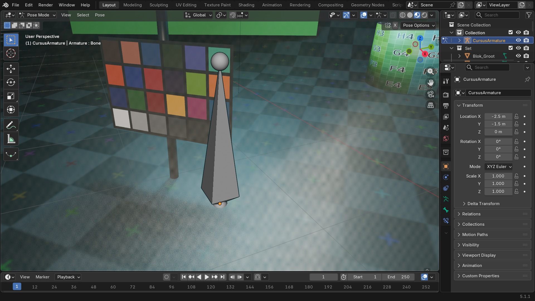The image size is (535, 301).
Task: Hide CursusArmature in viewport via eye icon
Action: coord(518,40)
